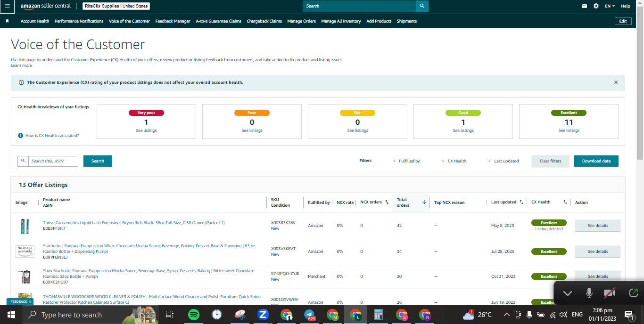This screenshot has height=324, width=644.
Task: Open the mail messages icon
Action: click(x=585, y=6)
